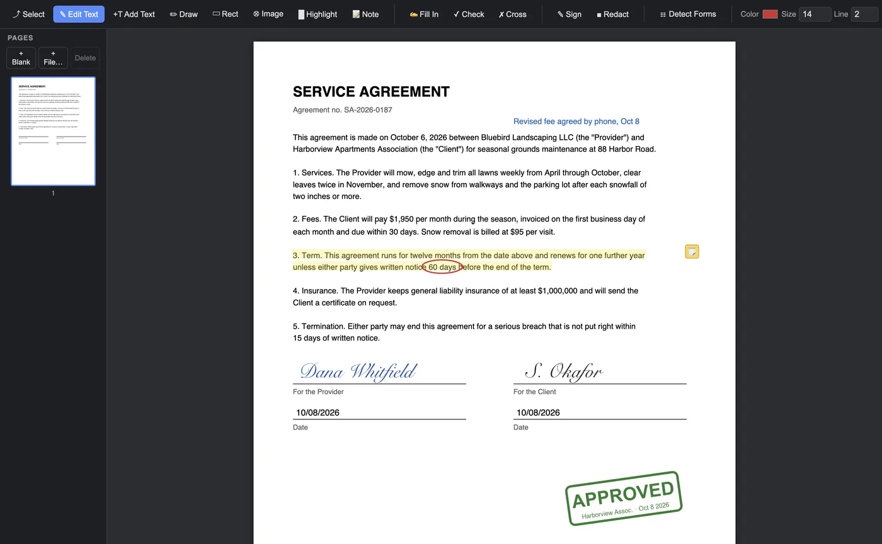Open the Image insert tool
Screen dimensions: 882x544
click(x=268, y=14)
